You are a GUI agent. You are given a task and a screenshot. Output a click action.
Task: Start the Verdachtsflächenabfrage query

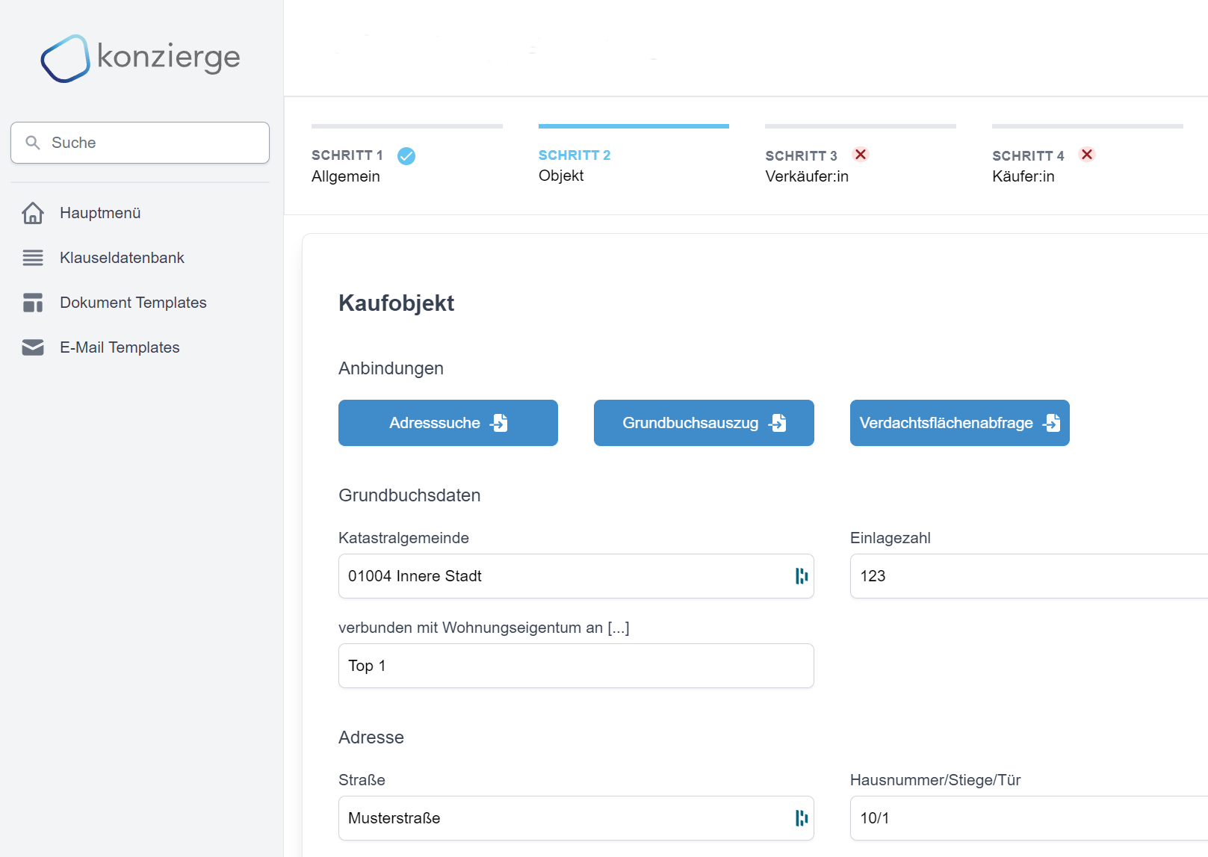click(x=959, y=423)
